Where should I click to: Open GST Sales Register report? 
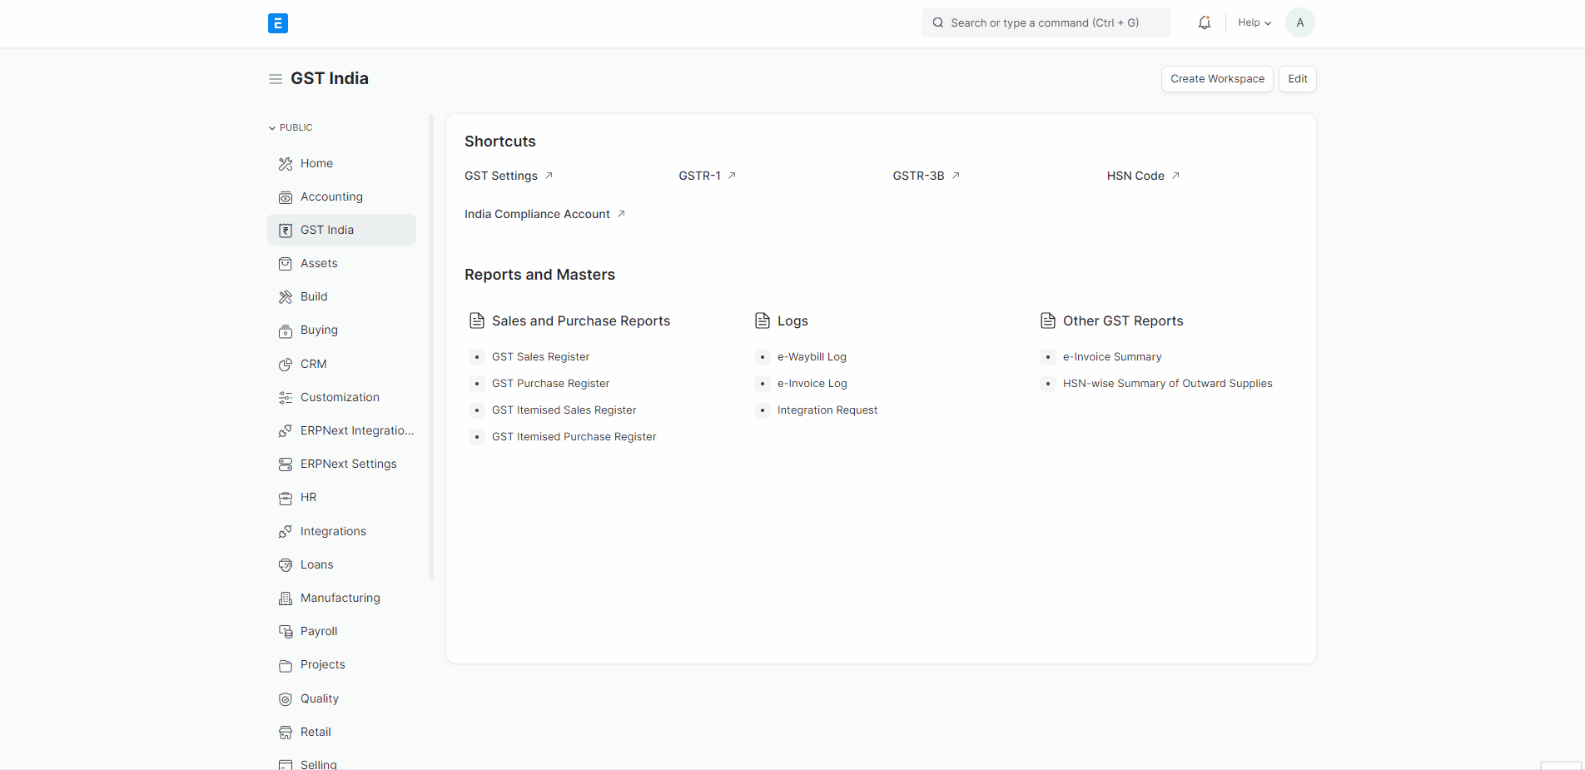(540, 356)
